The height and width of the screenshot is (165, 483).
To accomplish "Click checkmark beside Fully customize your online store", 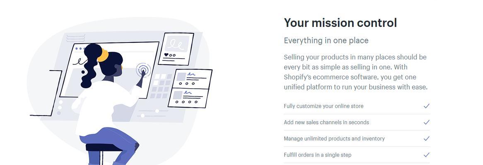I will 426,106.
